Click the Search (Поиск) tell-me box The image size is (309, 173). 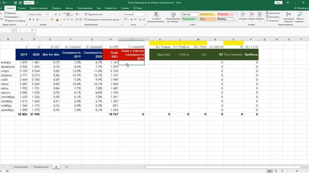(138, 8)
